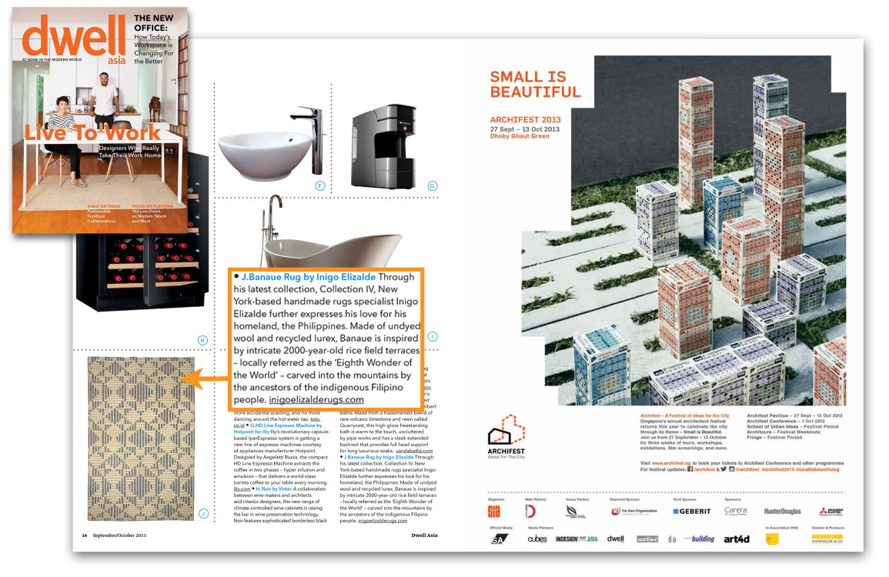Click the Far East Organization diamond sponsor logo
This screenshot has width=889, height=577.
coord(633,511)
